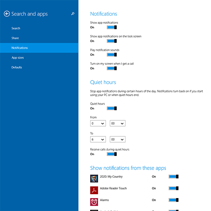Click the Adobe Reader Touch app icon

tap(94, 190)
